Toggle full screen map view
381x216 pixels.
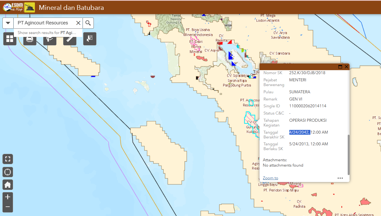[8, 159]
